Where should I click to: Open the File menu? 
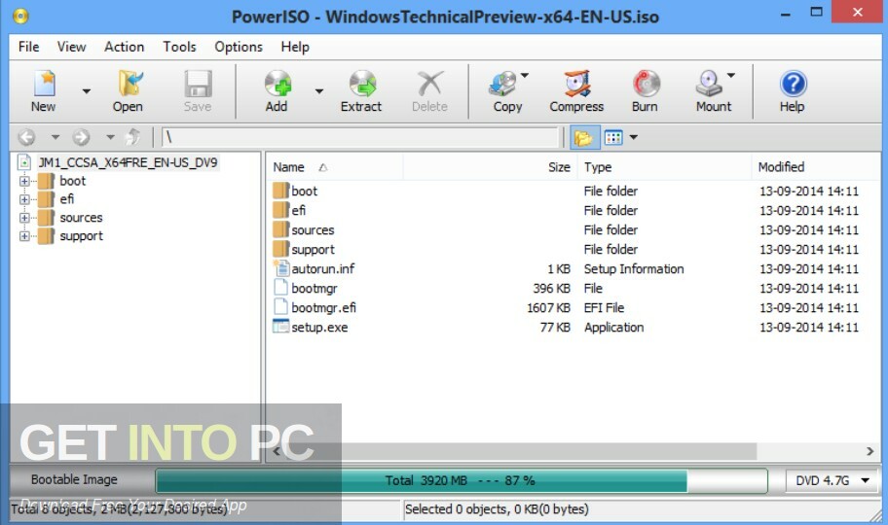coord(28,47)
